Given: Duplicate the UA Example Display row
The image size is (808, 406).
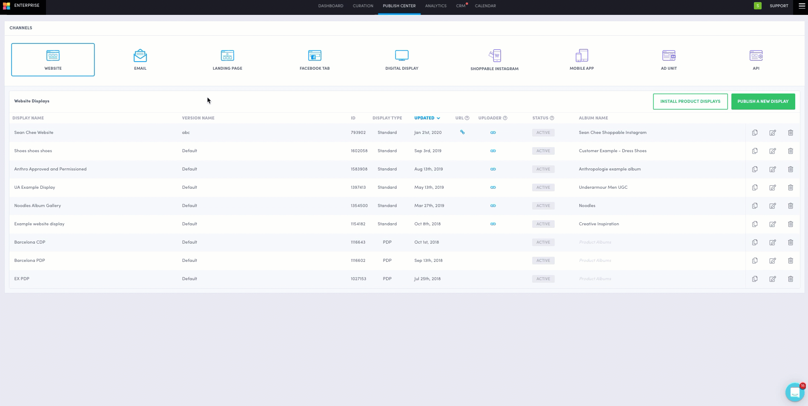Looking at the screenshot, I should 754,187.
